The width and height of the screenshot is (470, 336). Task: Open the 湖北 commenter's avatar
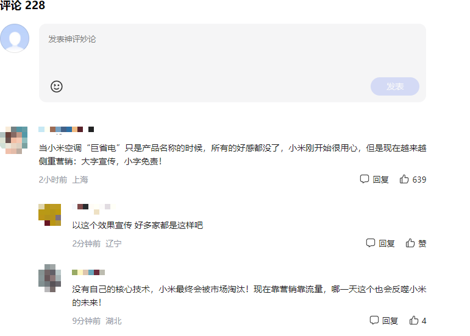[49, 278]
